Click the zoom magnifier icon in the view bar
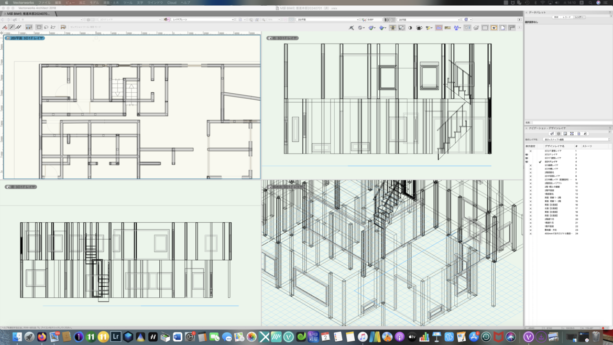 coord(264,20)
